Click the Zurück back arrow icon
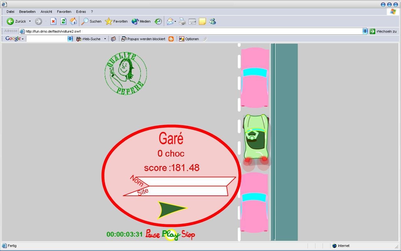 click(x=10, y=21)
